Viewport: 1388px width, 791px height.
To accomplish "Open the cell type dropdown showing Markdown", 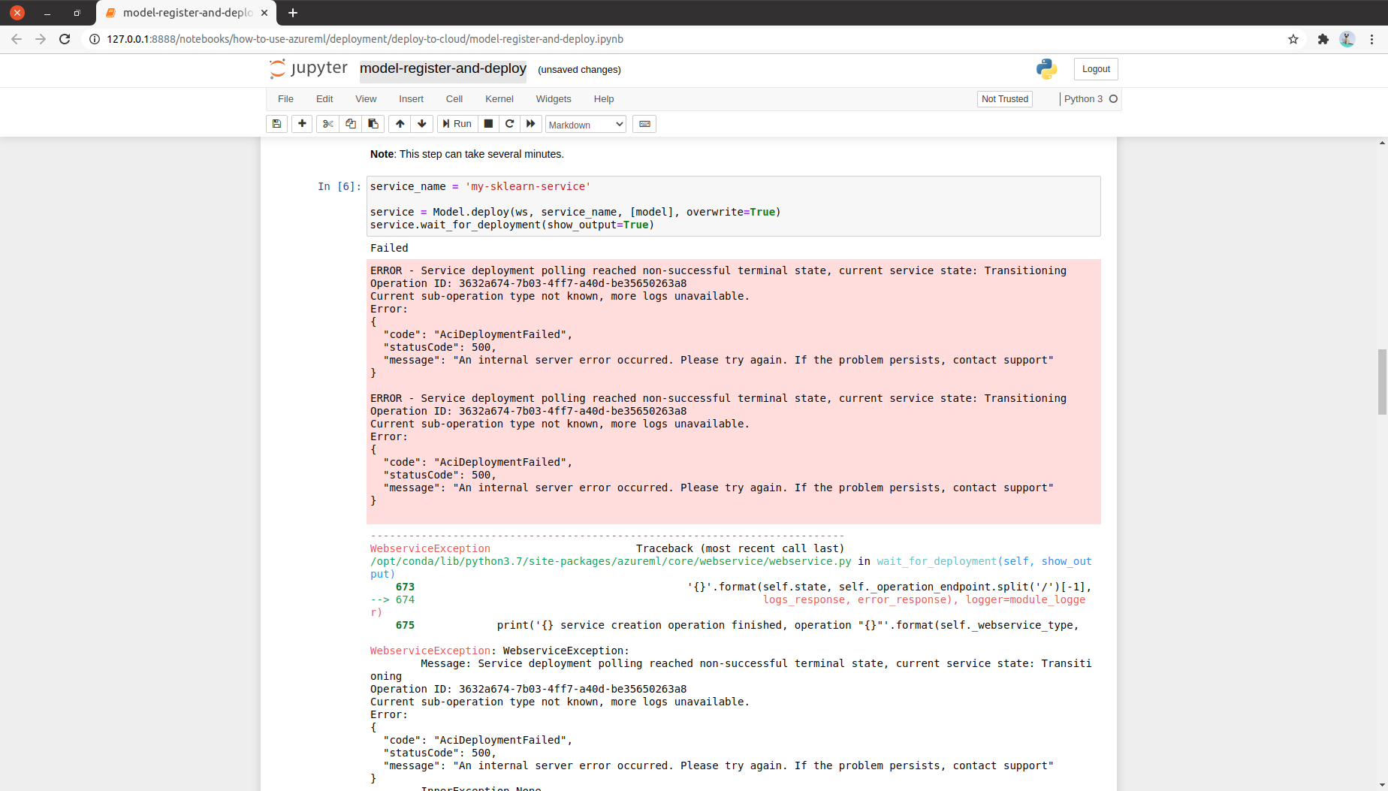I will (585, 124).
